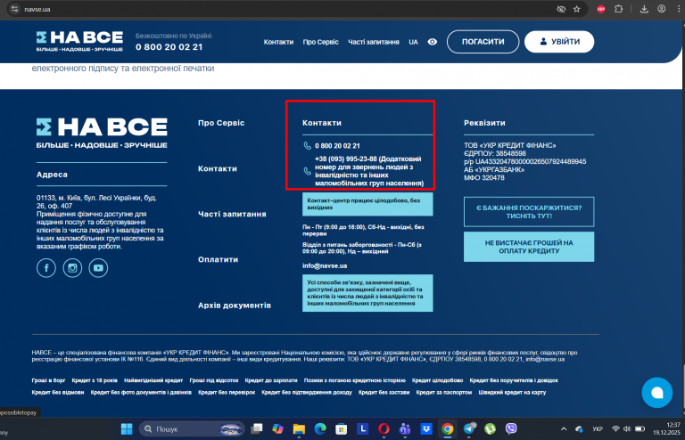Open Контакти in the top navigation
Screen dimensions: 685x440
(x=278, y=42)
